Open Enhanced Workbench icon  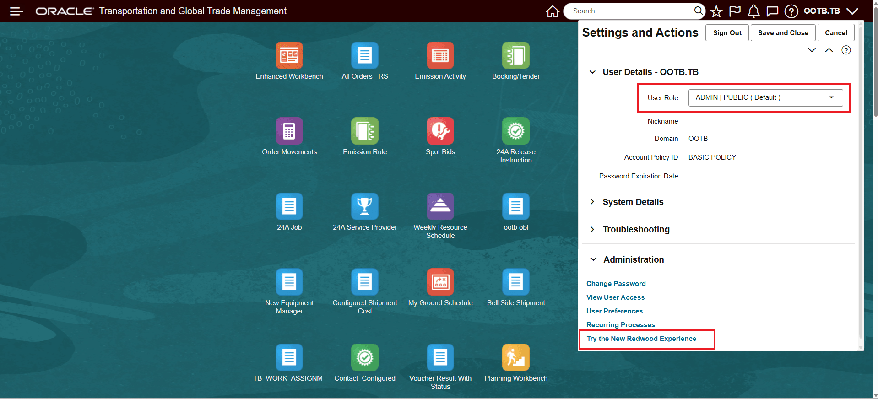[x=289, y=55]
